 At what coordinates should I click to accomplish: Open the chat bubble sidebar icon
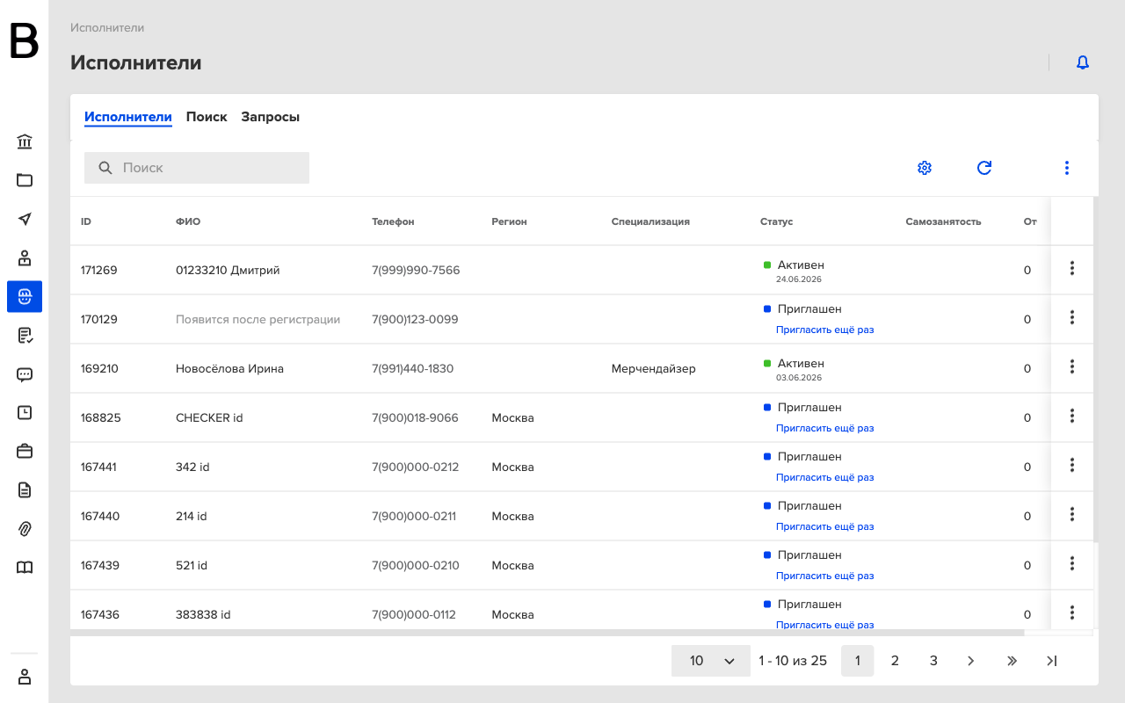point(25,373)
